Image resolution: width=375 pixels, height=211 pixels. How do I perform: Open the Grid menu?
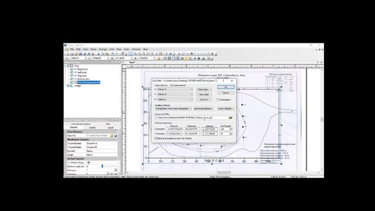112,49
